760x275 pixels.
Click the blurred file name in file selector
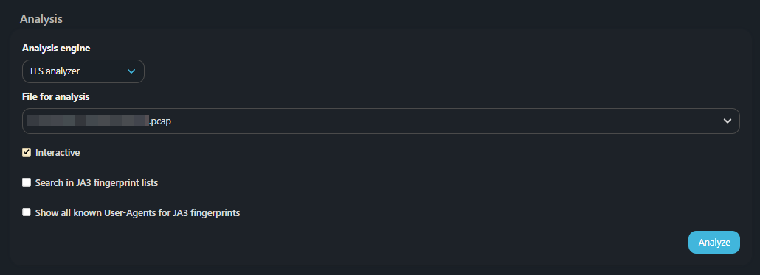pos(88,121)
